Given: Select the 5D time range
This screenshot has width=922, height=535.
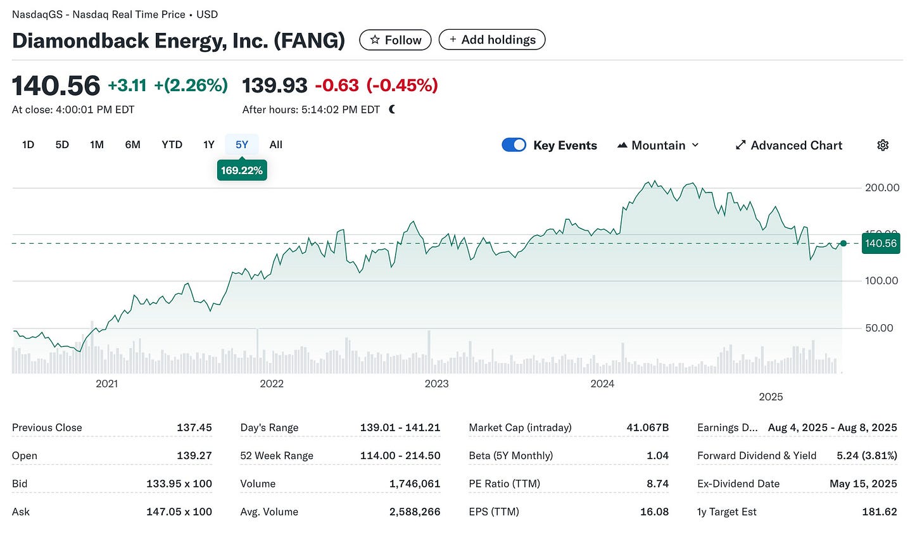Looking at the screenshot, I should coord(62,144).
